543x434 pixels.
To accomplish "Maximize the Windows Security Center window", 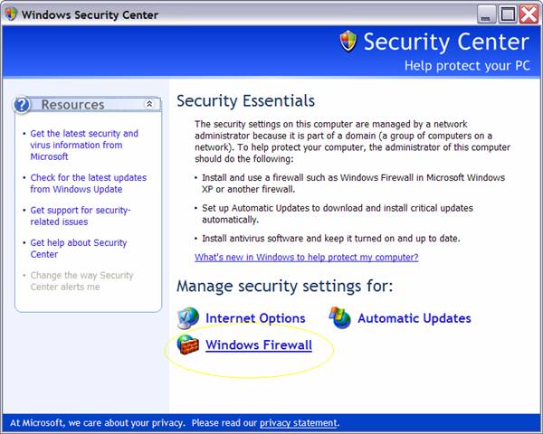I will click(508, 14).
